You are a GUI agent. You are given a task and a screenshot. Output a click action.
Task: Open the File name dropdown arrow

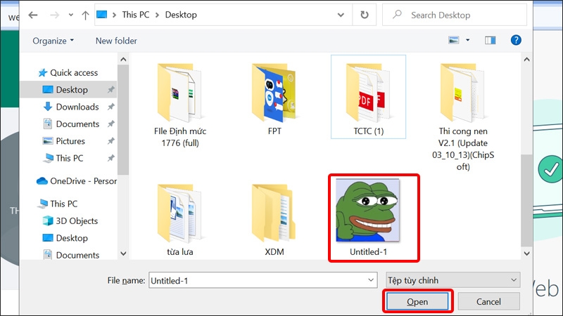coord(371,280)
